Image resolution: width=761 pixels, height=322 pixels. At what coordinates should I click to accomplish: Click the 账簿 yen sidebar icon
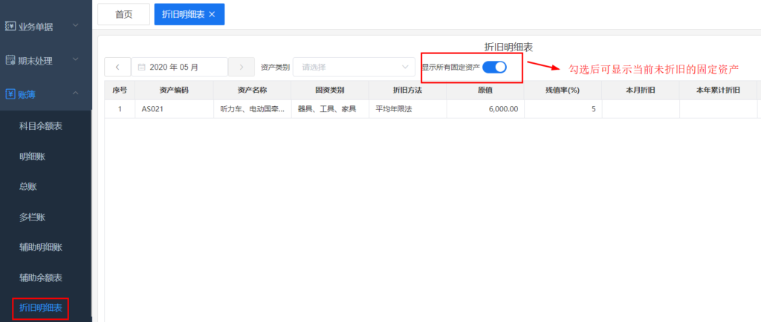pos(10,94)
